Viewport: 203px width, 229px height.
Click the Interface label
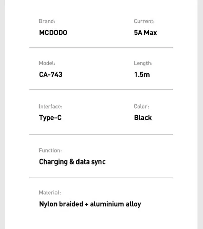(50, 106)
